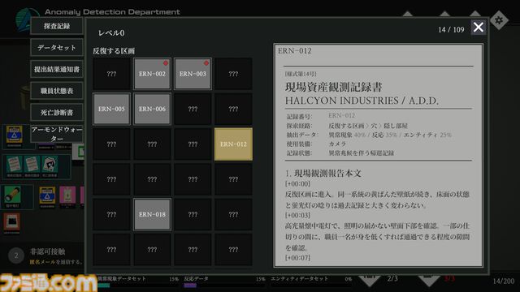Screen dimensions: 520x292
Task: Open the 死亡診断書 menu
Action: (57, 113)
